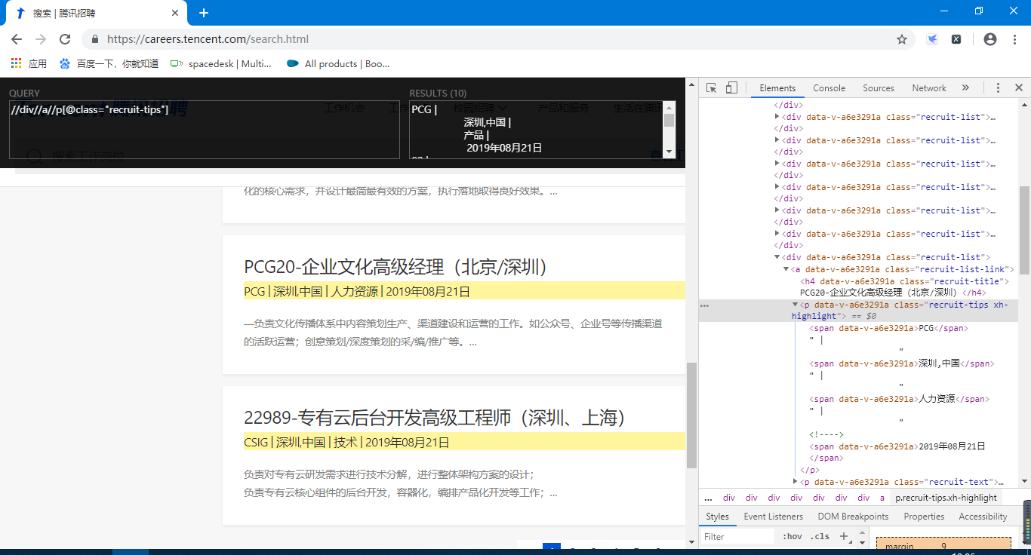The image size is (1031, 555).
Task: Click the p.recruit-tips.xh-highlight breadcrumb
Action: pos(946,498)
